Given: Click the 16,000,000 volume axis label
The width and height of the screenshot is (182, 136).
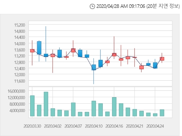Looking at the screenshot, I should coord(16,91).
